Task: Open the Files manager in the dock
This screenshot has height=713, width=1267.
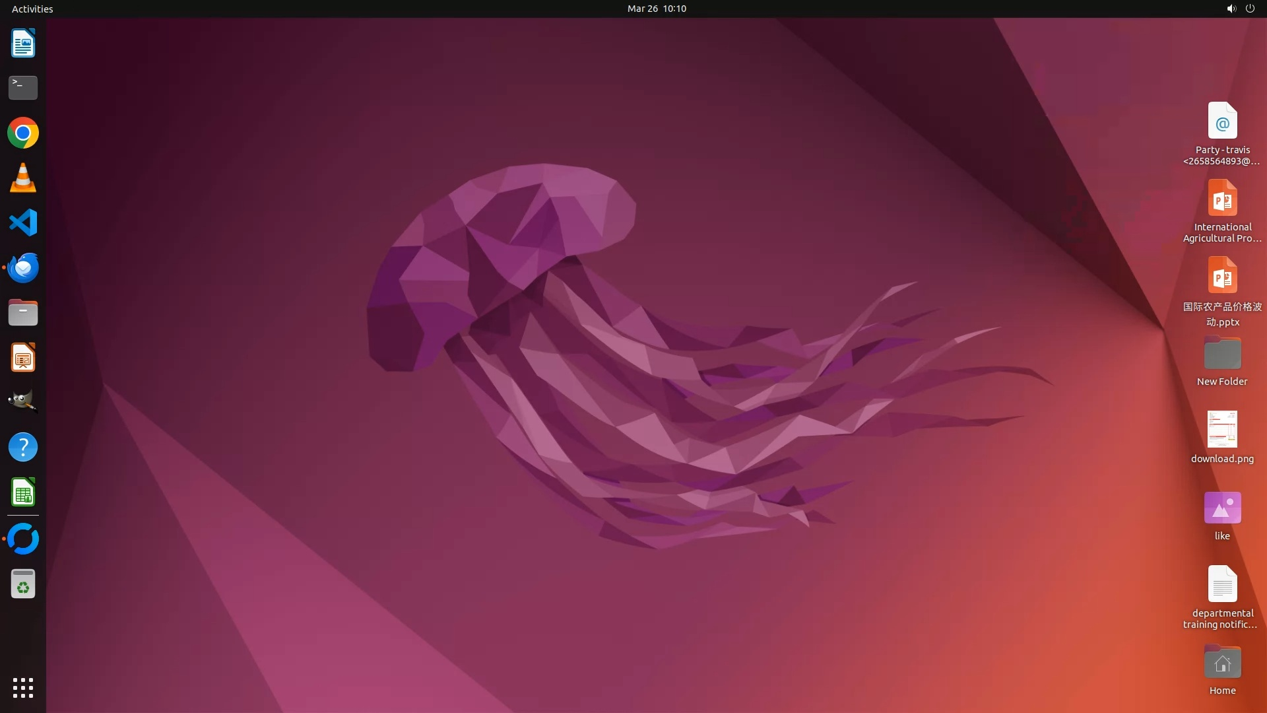Action: (x=23, y=313)
